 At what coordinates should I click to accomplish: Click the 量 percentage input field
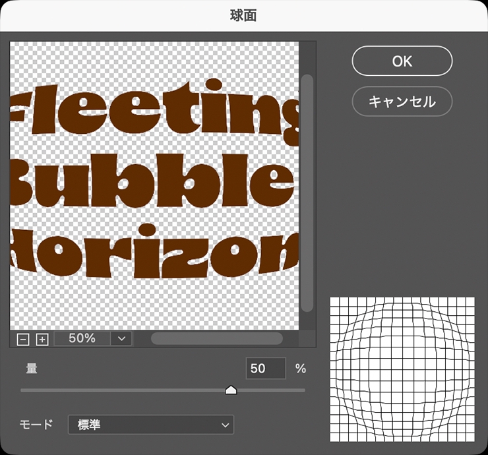[x=265, y=369]
